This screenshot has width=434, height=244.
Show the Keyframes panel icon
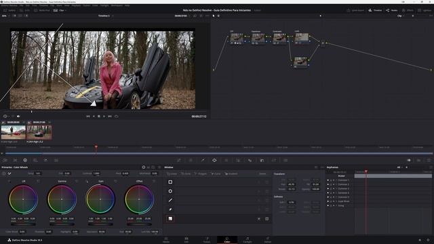point(409,160)
